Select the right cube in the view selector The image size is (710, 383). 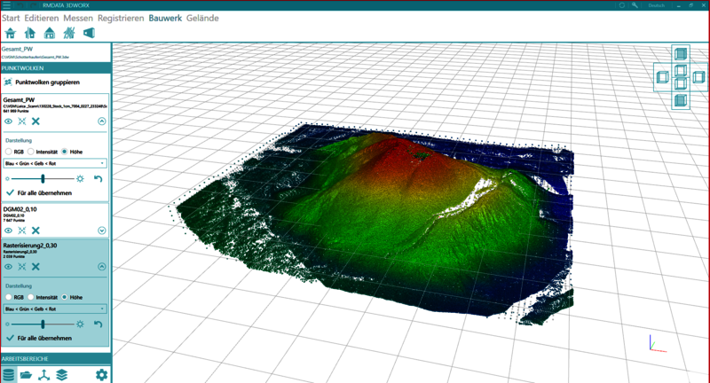698,77
